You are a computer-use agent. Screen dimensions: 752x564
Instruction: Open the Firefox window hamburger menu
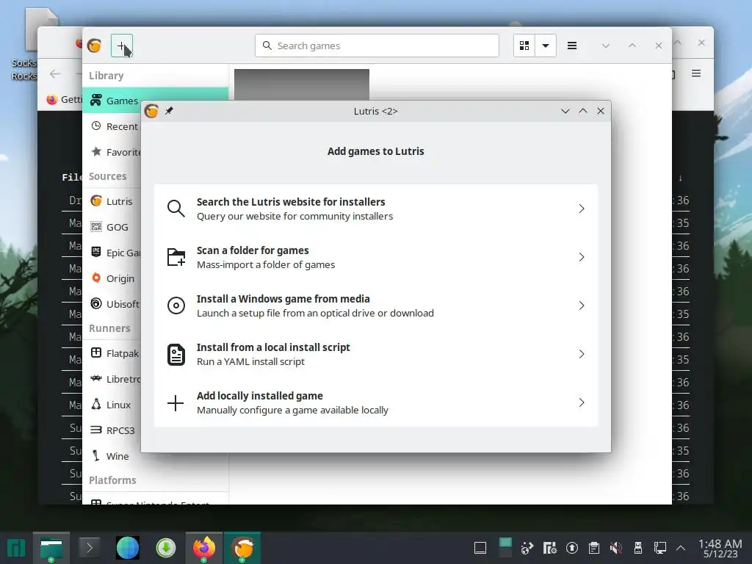coord(696,73)
